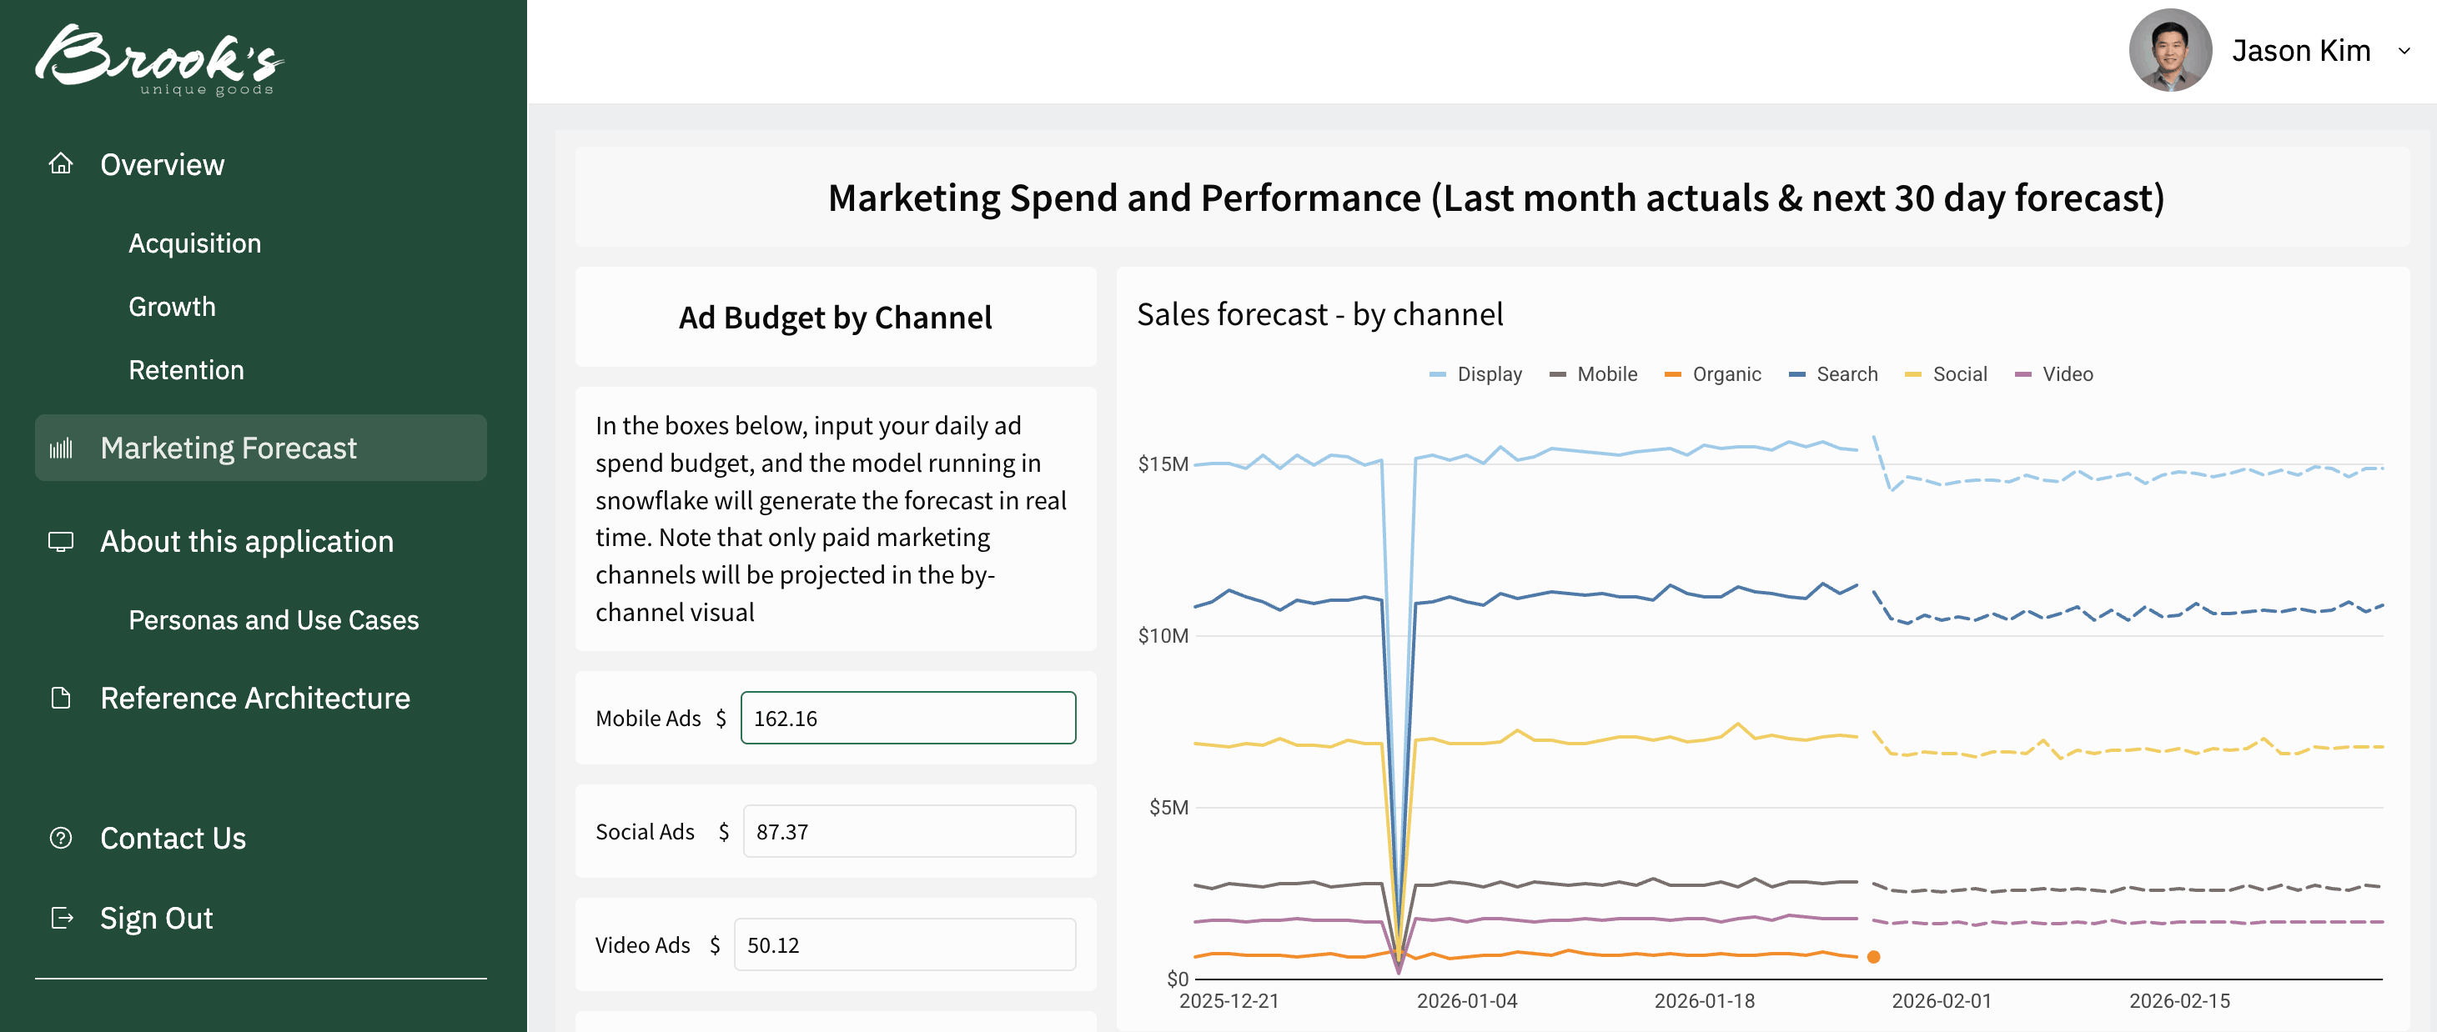Click the Marketing Forecast bar chart icon
This screenshot has height=1032, width=2437.
[x=61, y=448]
